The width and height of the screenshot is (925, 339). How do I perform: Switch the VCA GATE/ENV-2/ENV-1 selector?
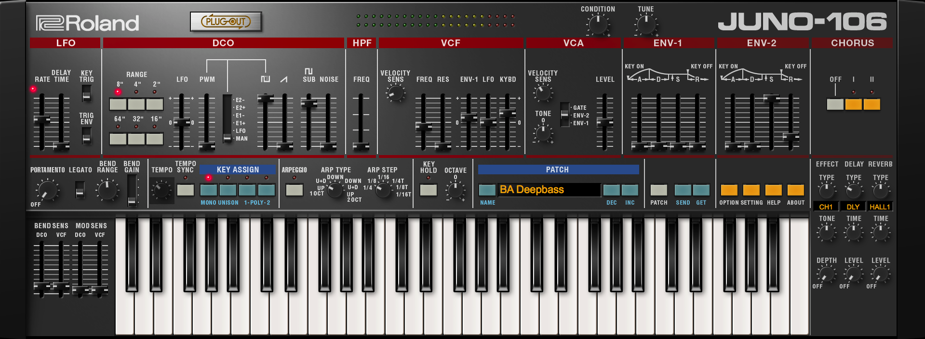pyautogui.click(x=564, y=115)
